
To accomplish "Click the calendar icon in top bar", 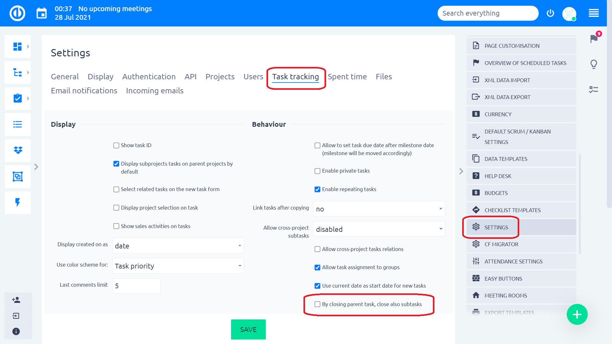I will click(41, 13).
